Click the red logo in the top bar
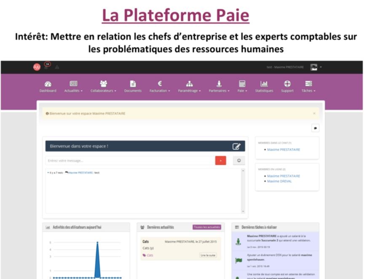Screen dimensions: 370x279 (37, 67)
